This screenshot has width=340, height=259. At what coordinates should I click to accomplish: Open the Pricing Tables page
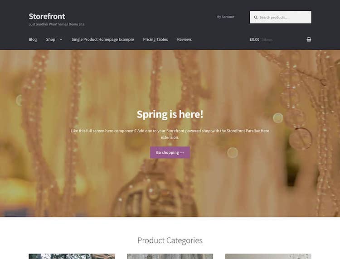[x=155, y=39]
